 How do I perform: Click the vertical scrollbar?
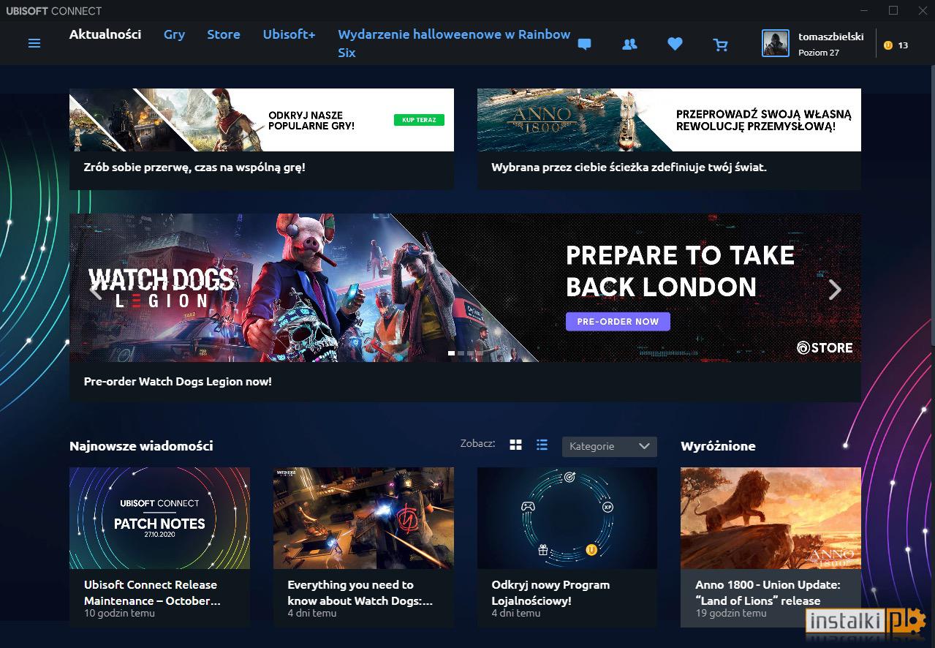pyautogui.click(x=932, y=205)
